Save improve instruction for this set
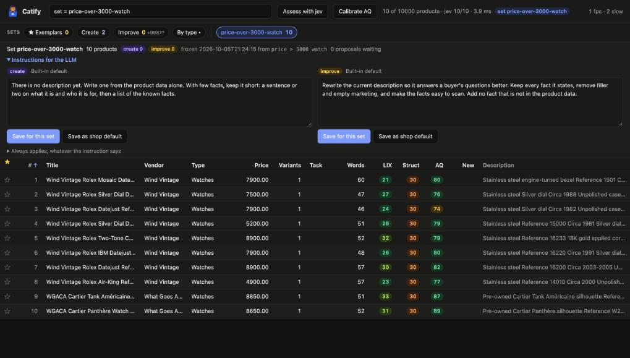The height and width of the screenshot is (358, 630). coord(344,136)
